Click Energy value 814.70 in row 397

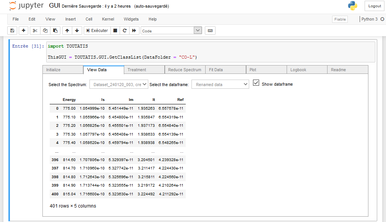(x=69, y=168)
